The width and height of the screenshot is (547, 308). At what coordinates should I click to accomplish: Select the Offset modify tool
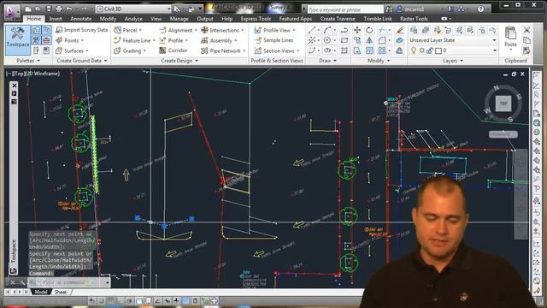(x=399, y=51)
